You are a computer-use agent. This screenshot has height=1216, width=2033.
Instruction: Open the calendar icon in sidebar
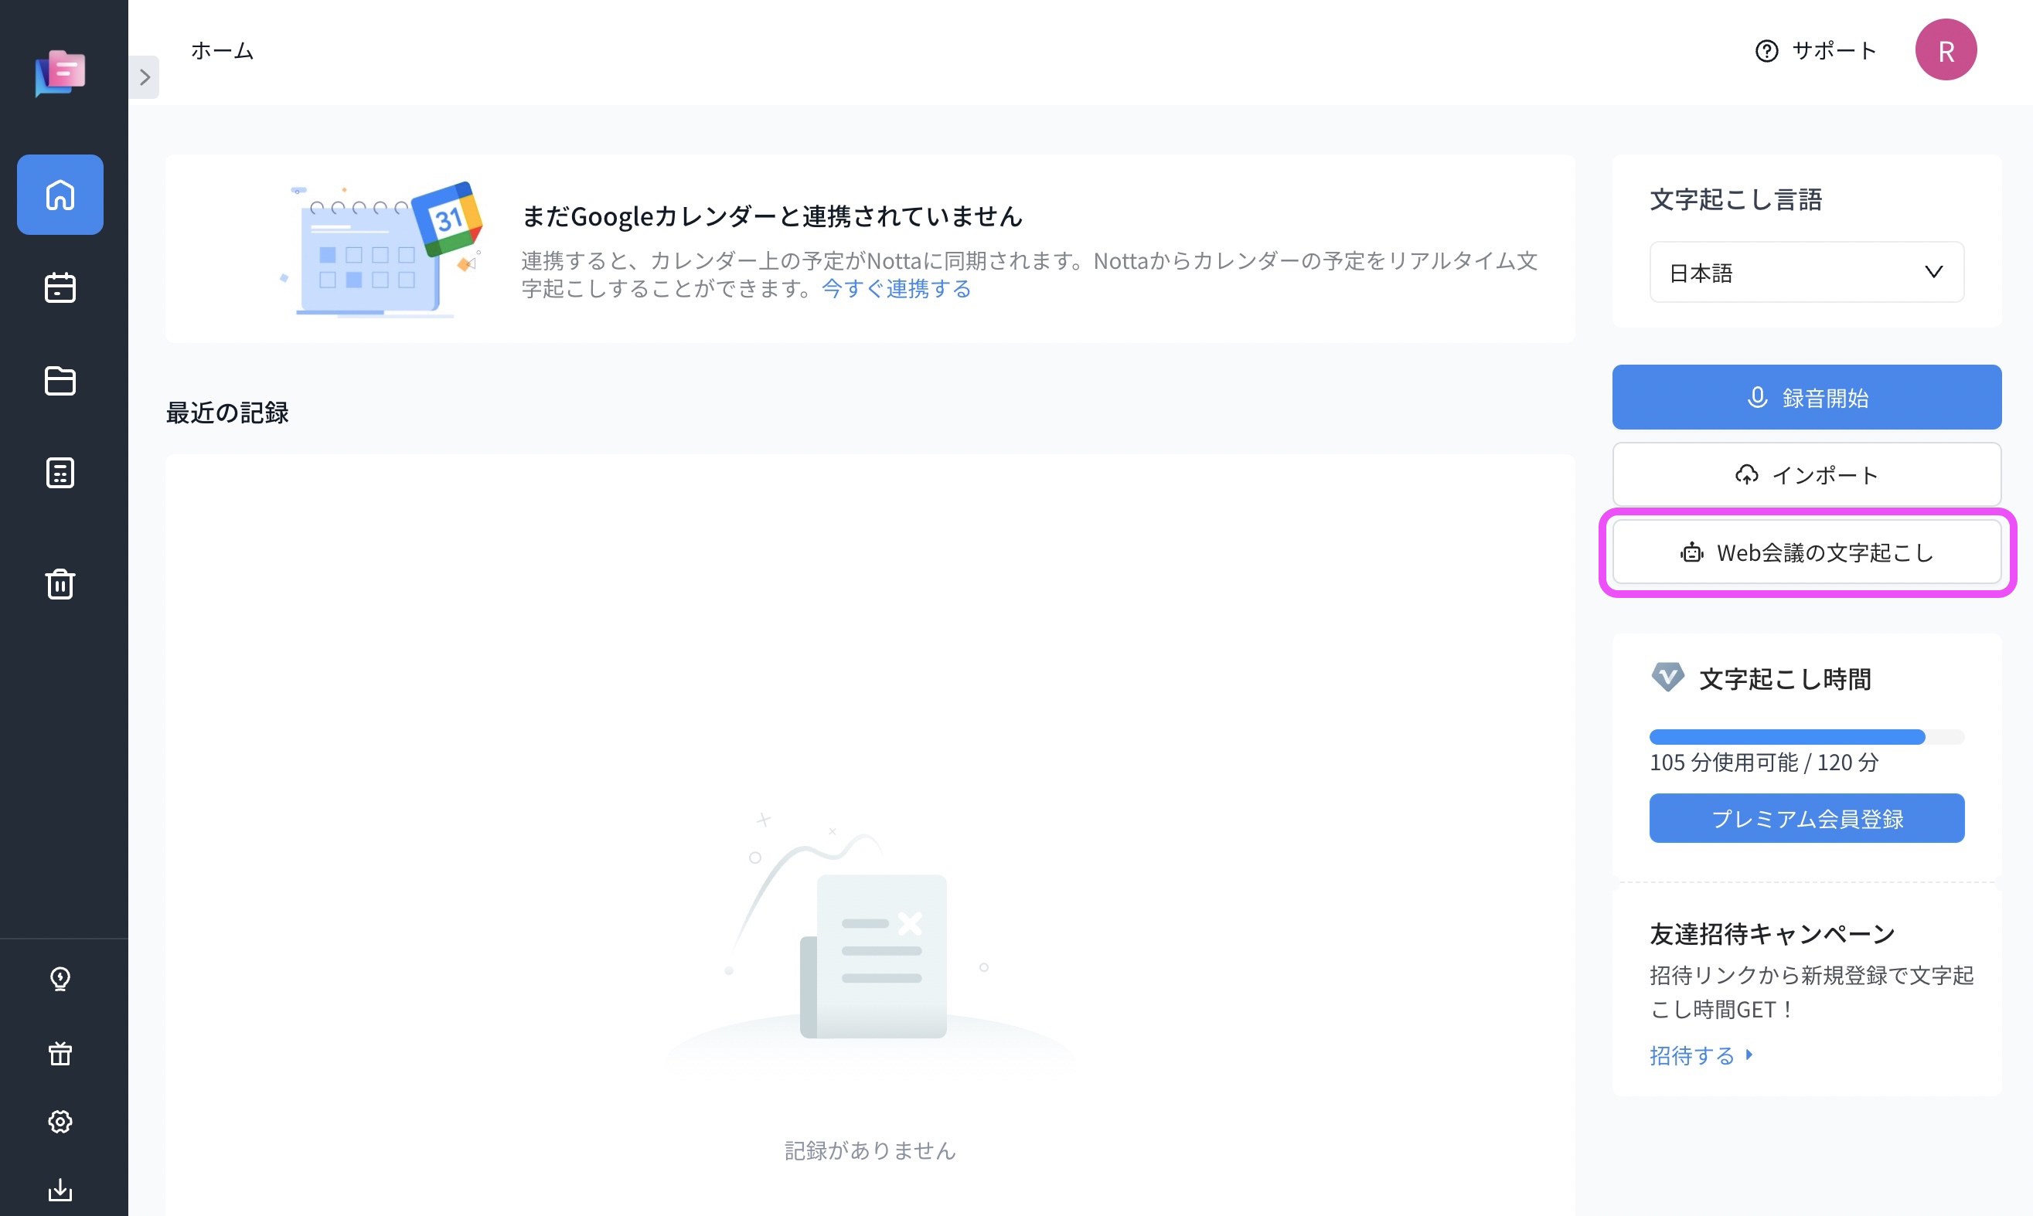tap(61, 285)
